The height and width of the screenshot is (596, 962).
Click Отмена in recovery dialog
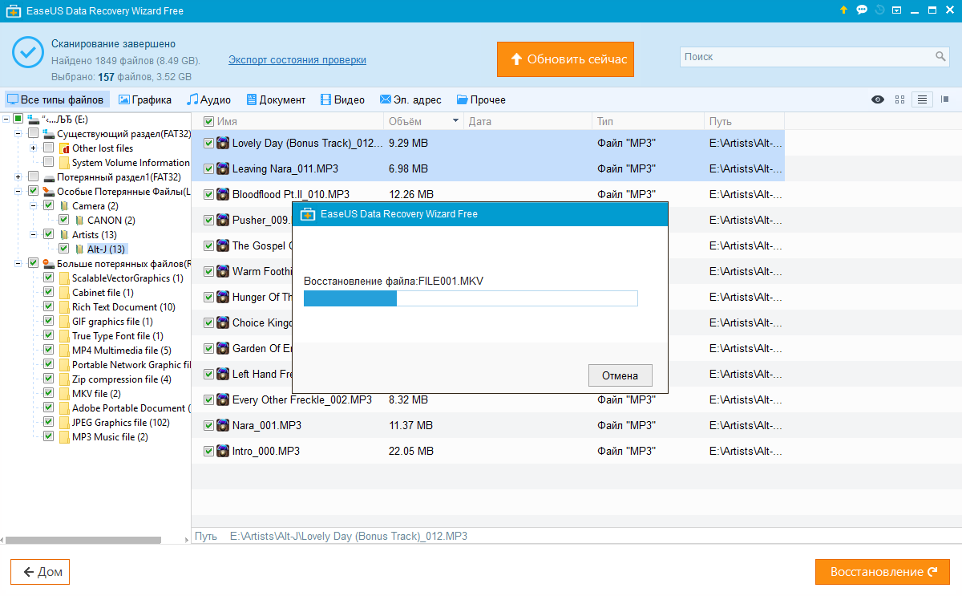(x=620, y=375)
